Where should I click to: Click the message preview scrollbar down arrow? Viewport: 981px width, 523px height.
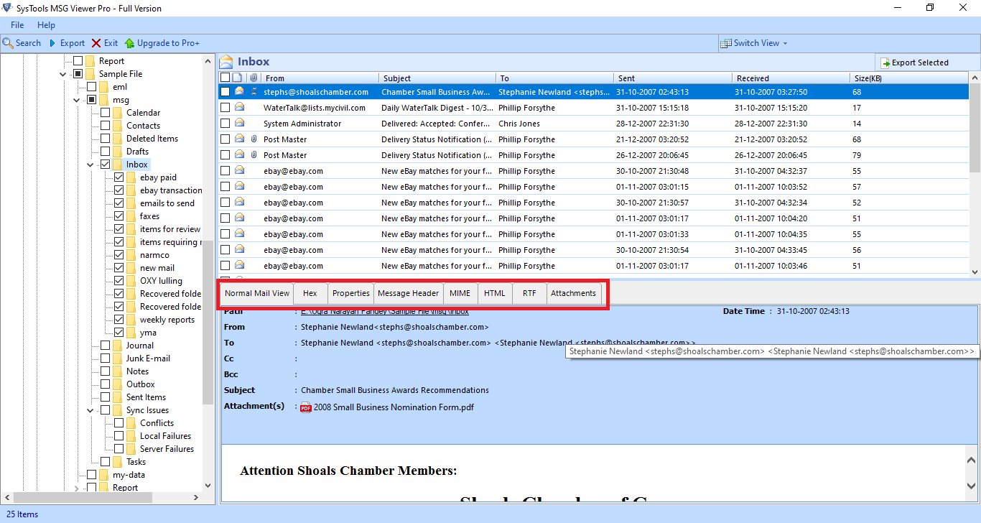[x=971, y=486]
